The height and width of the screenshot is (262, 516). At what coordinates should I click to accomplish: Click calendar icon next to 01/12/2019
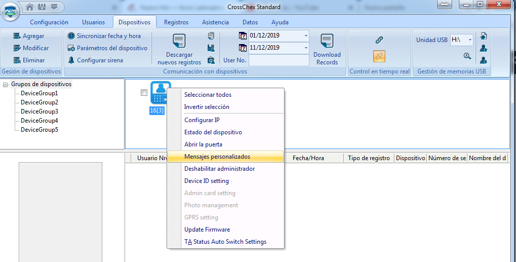click(x=243, y=36)
